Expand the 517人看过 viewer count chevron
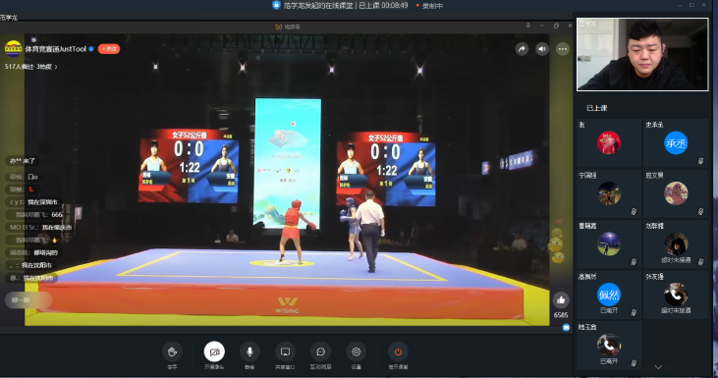718x378 pixels. click(x=56, y=67)
